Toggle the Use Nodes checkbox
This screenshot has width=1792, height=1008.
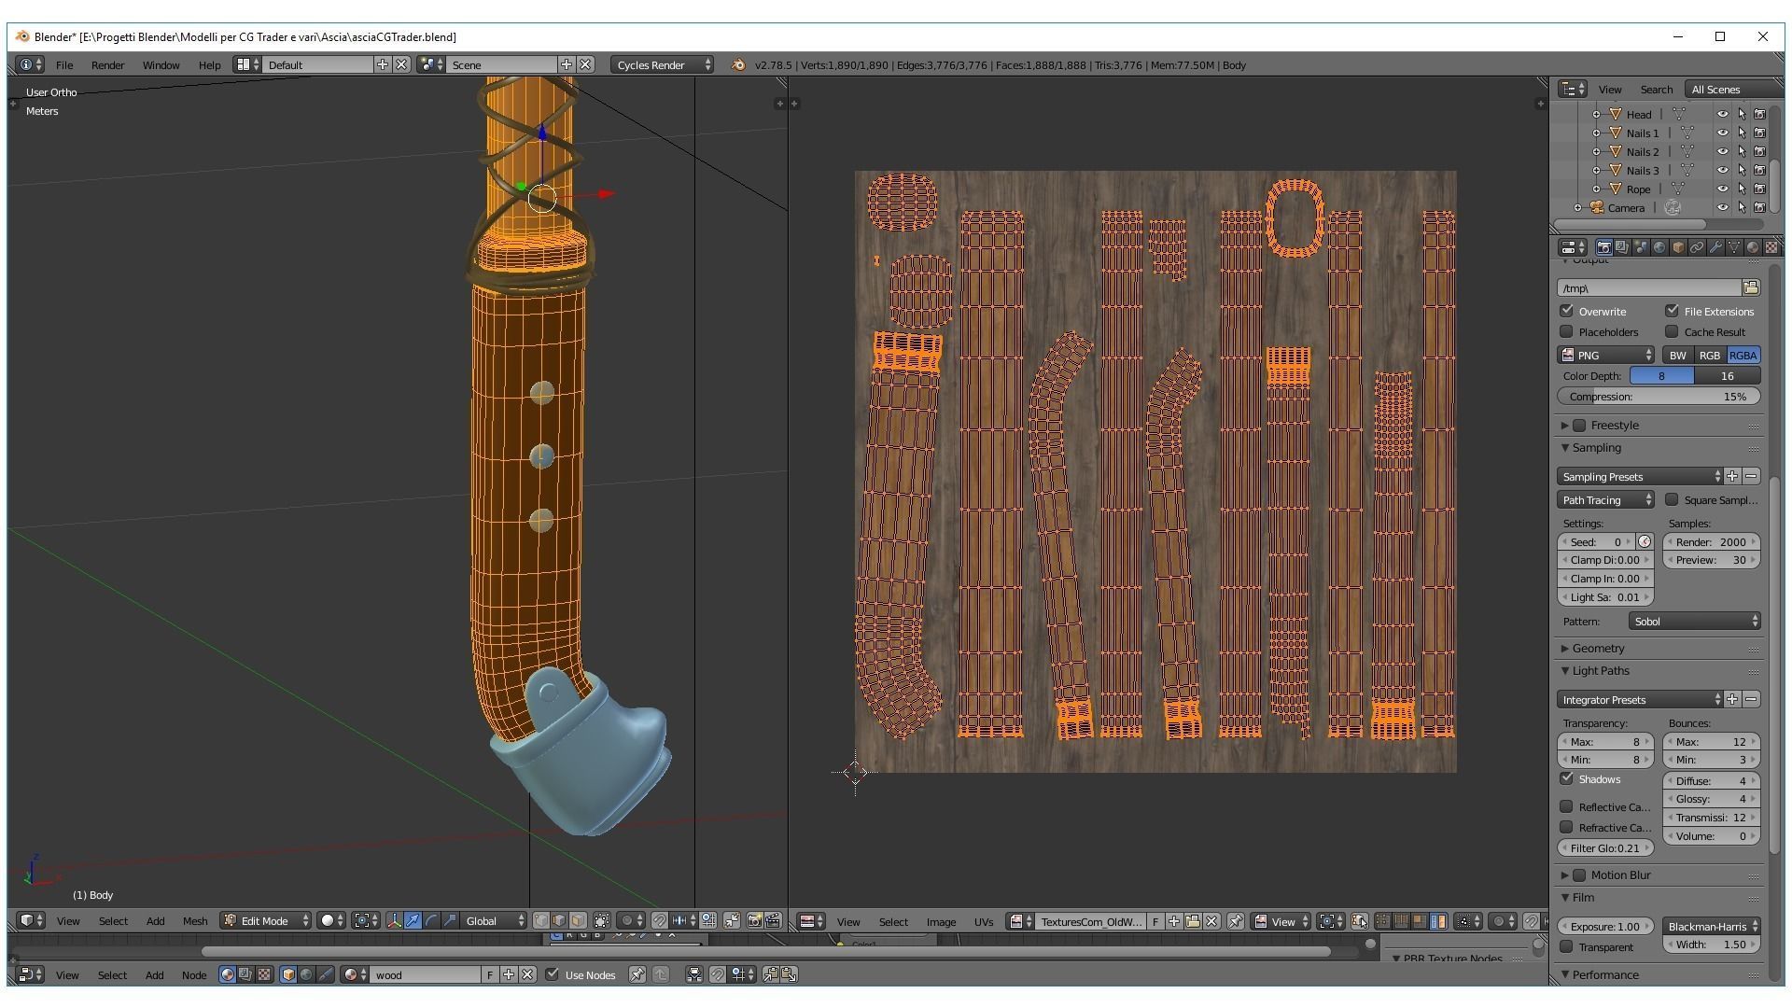click(553, 974)
